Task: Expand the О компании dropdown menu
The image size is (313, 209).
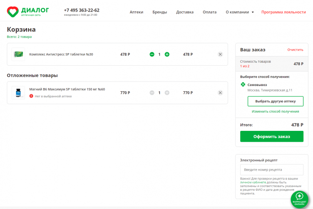Action: [x=240, y=12]
